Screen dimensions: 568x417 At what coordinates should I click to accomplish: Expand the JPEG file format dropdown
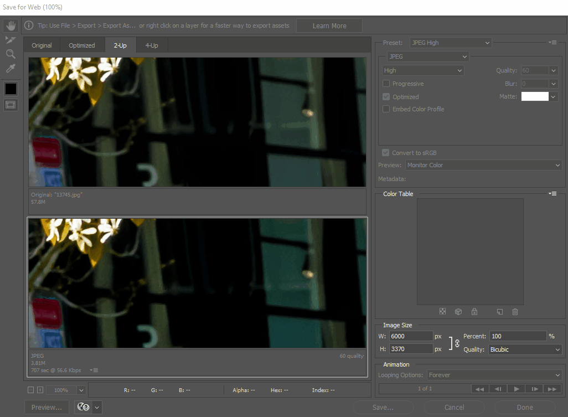click(427, 56)
